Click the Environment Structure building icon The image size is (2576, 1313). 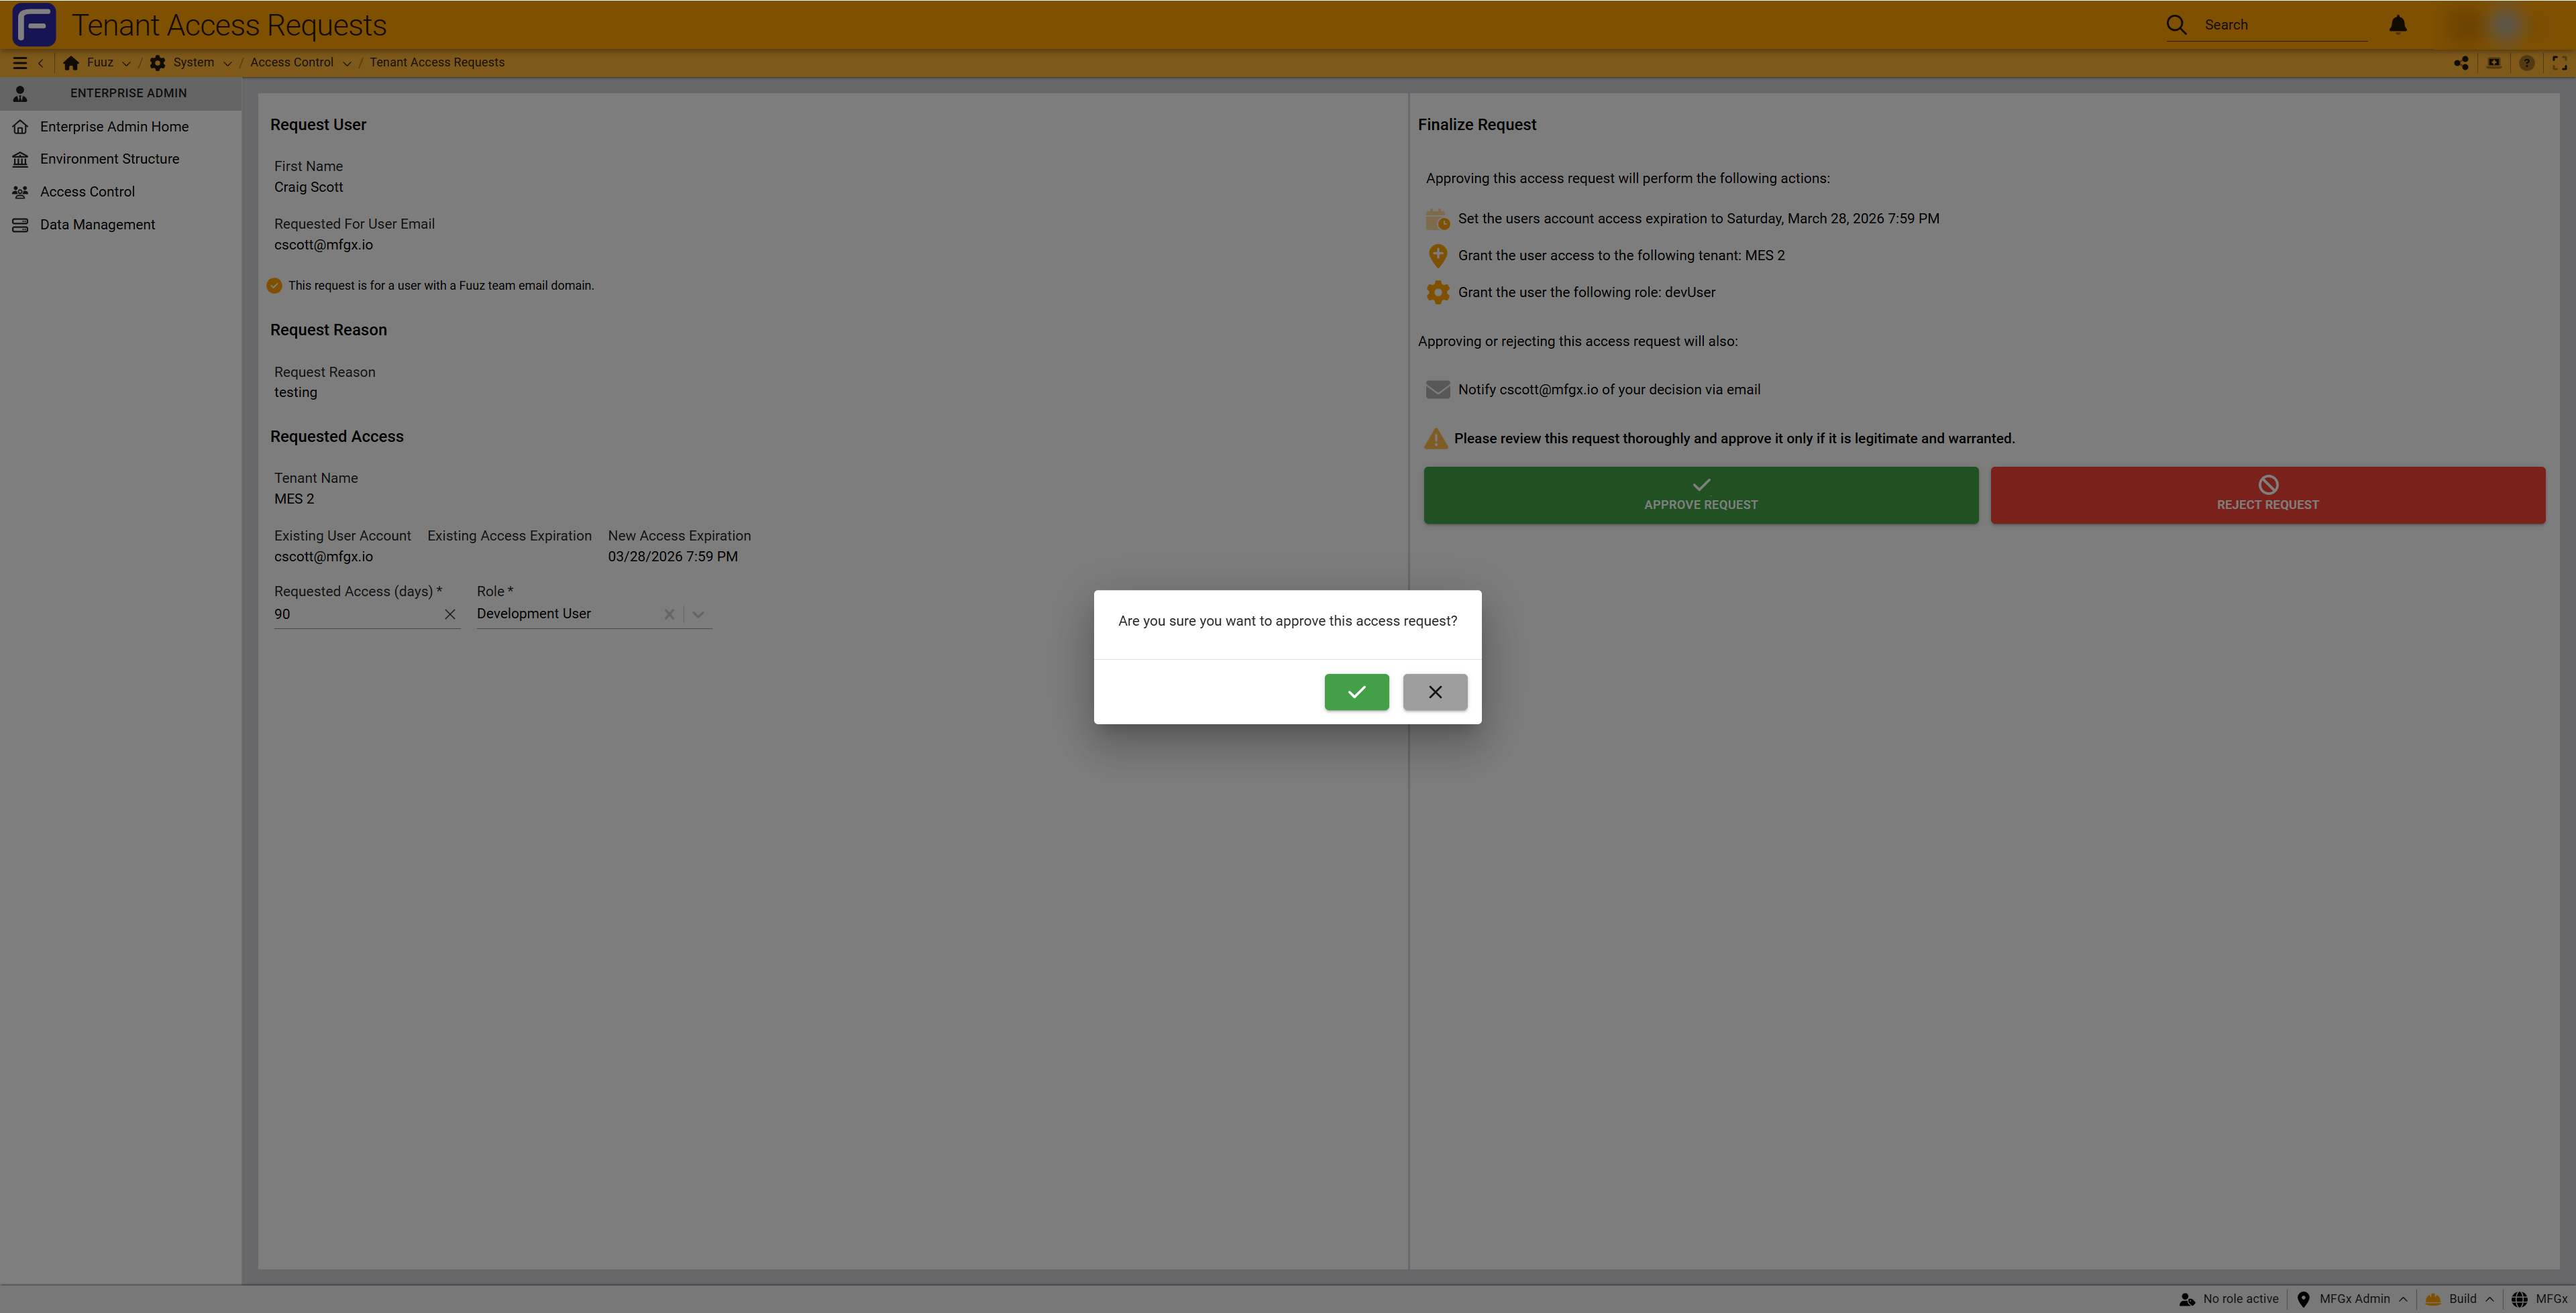pyautogui.click(x=20, y=159)
